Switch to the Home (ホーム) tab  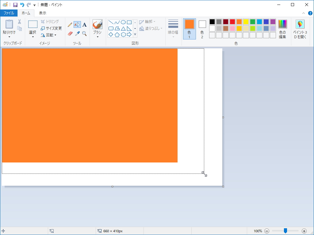pos(26,13)
